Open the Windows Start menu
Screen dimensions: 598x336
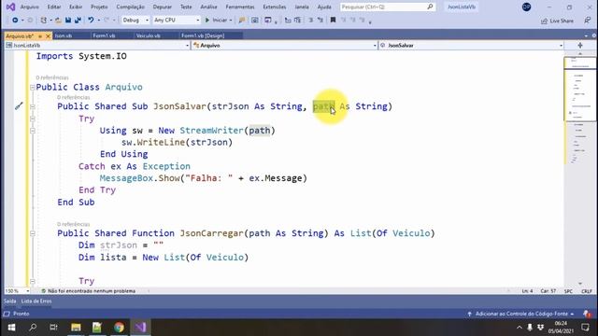click(11, 328)
